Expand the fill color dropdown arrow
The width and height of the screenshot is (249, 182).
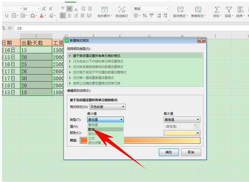[x=37, y=16]
